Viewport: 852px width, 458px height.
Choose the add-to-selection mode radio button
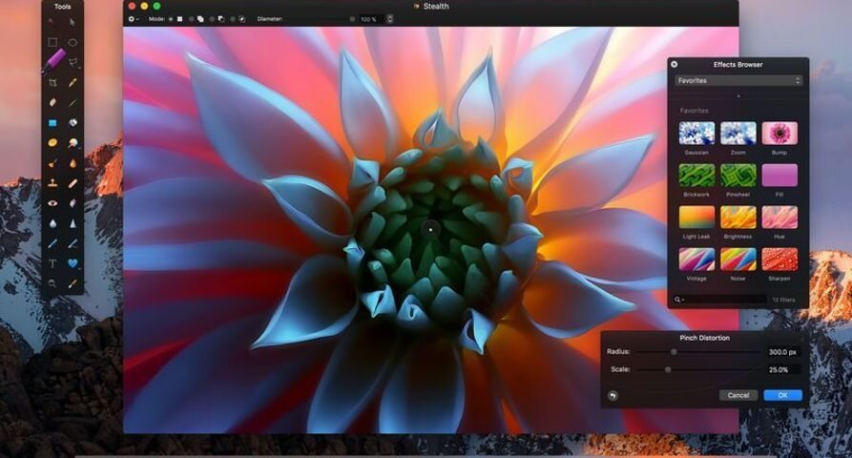[x=191, y=19]
